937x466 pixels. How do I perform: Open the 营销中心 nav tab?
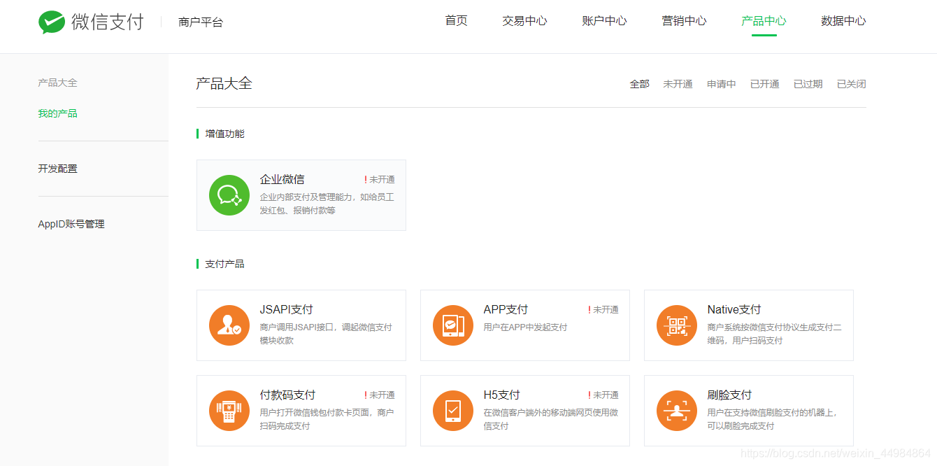point(684,21)
